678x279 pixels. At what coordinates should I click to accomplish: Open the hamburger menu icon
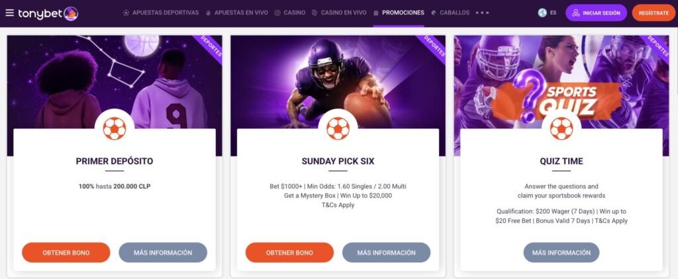pos(9,13)
